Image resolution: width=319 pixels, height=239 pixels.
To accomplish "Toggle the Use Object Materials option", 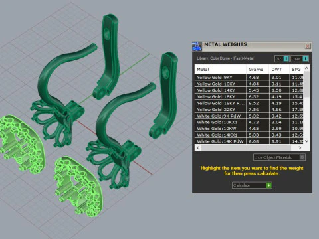I will click(279, 157).
